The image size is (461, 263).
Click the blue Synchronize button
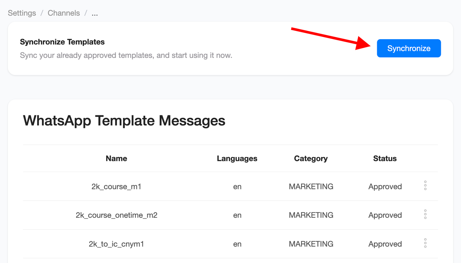(409, 48)
